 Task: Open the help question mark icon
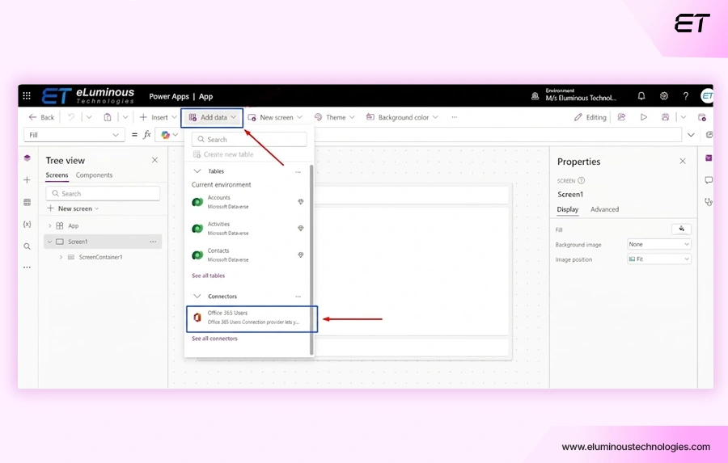[686, 96]
